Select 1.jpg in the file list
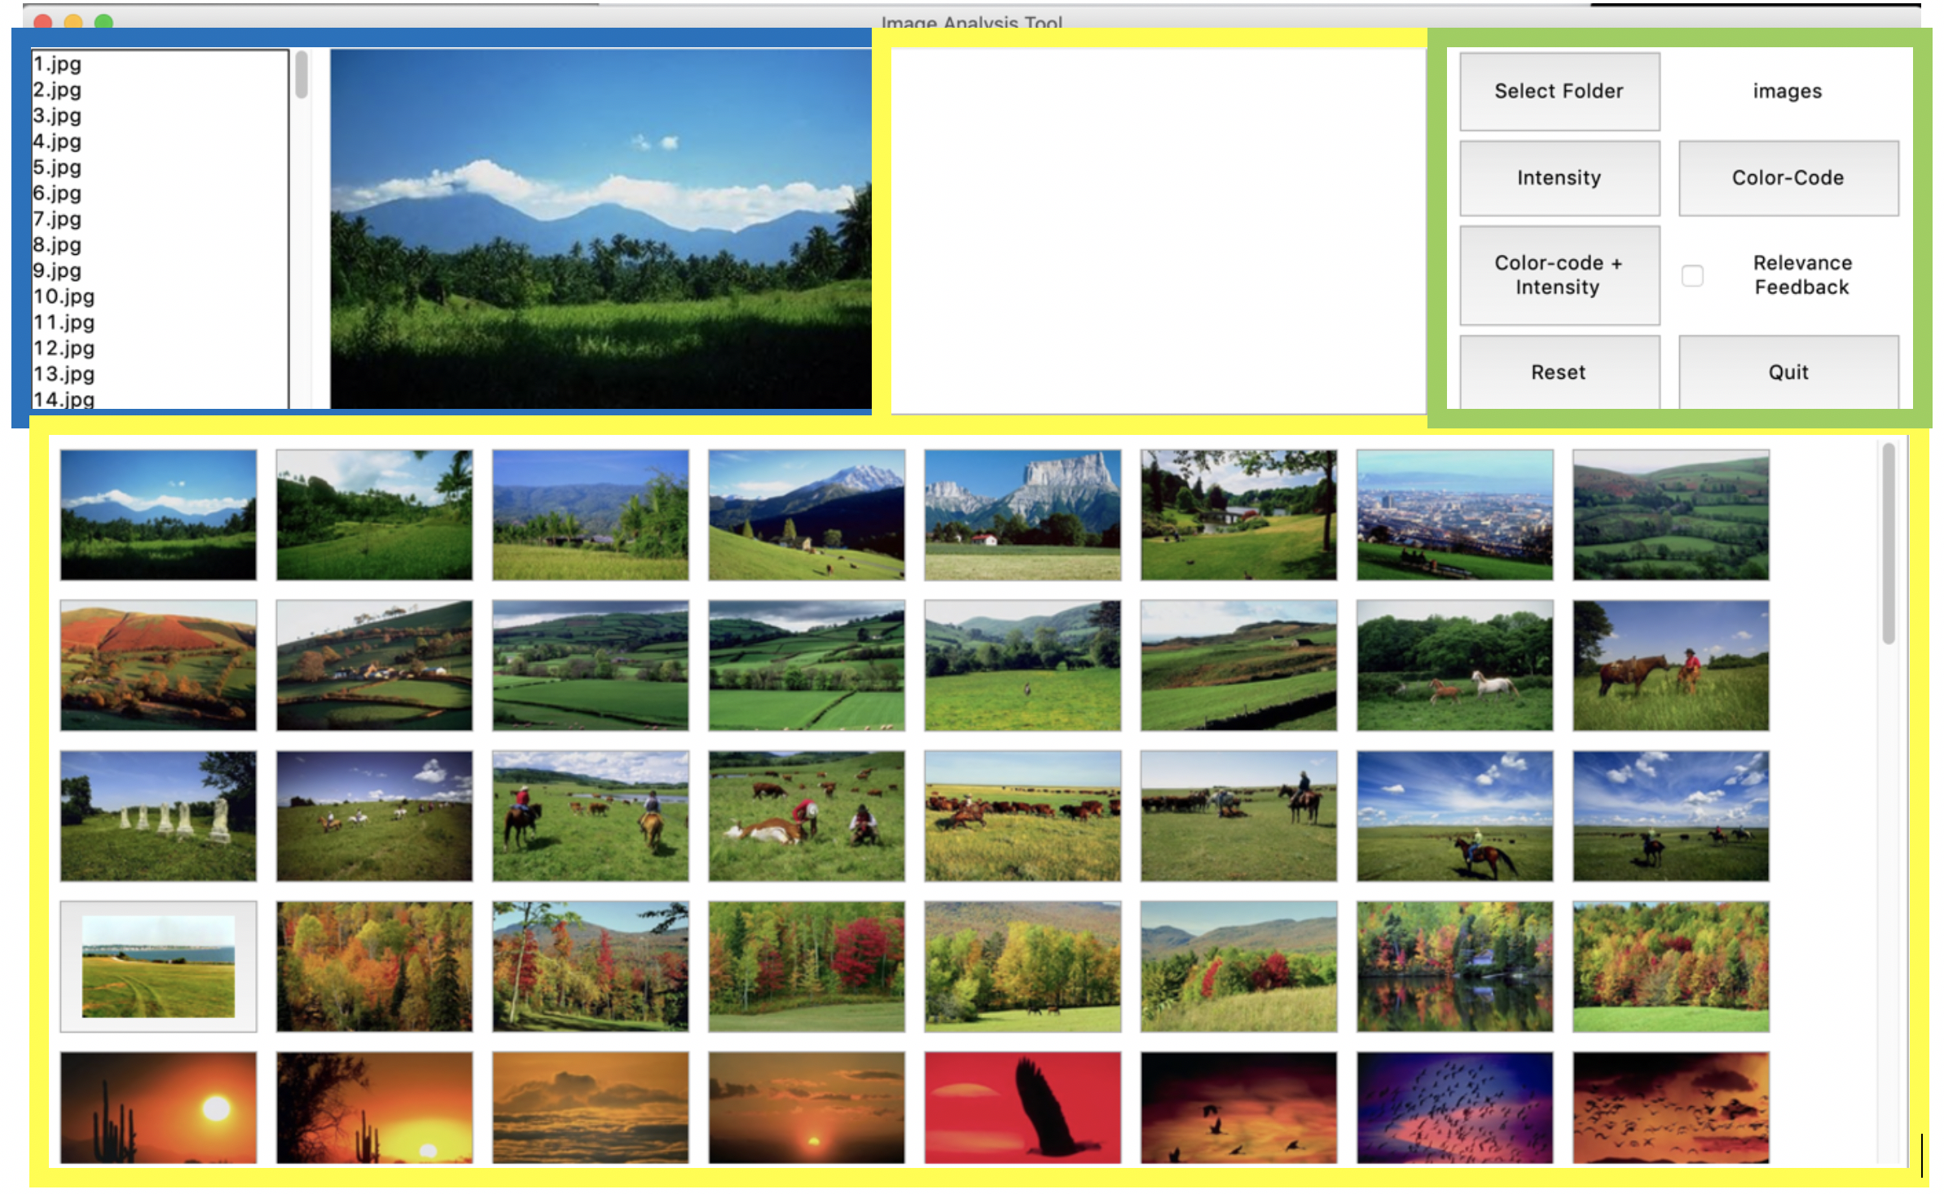Screen dimensions: 1944x1194 point(57,64)
